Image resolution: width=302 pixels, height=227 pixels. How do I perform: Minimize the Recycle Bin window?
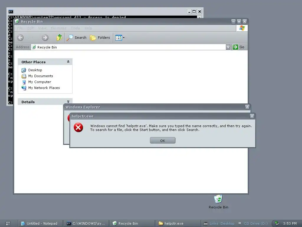tap(233, 21)
